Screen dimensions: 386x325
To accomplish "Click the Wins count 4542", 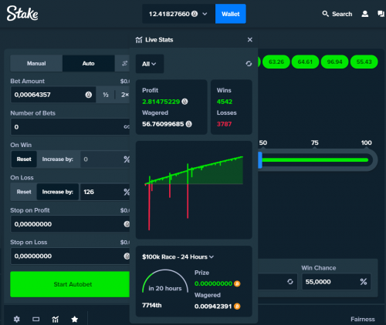I will (x=225, y=102).
